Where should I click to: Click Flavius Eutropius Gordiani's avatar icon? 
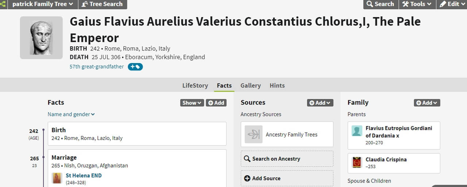click(x=357, y=131)
